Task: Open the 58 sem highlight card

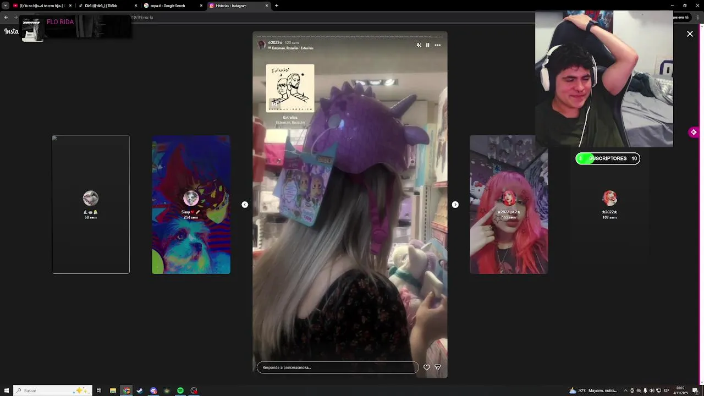Action: (x=91, y=205)
